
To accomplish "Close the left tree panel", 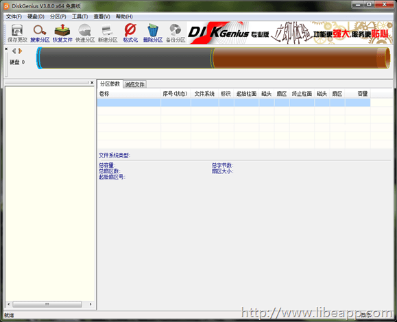I will point(92,82).
